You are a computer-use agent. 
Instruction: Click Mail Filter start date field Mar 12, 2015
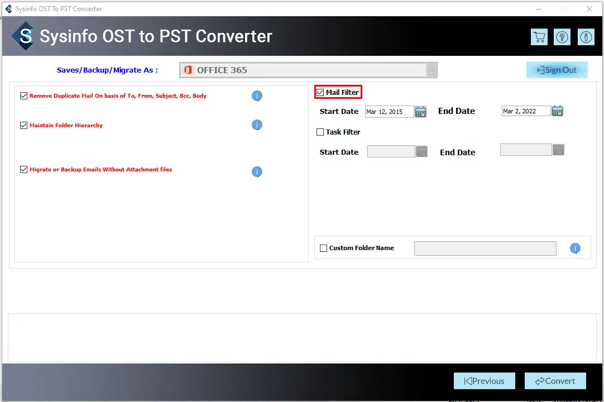click(389, 112)
